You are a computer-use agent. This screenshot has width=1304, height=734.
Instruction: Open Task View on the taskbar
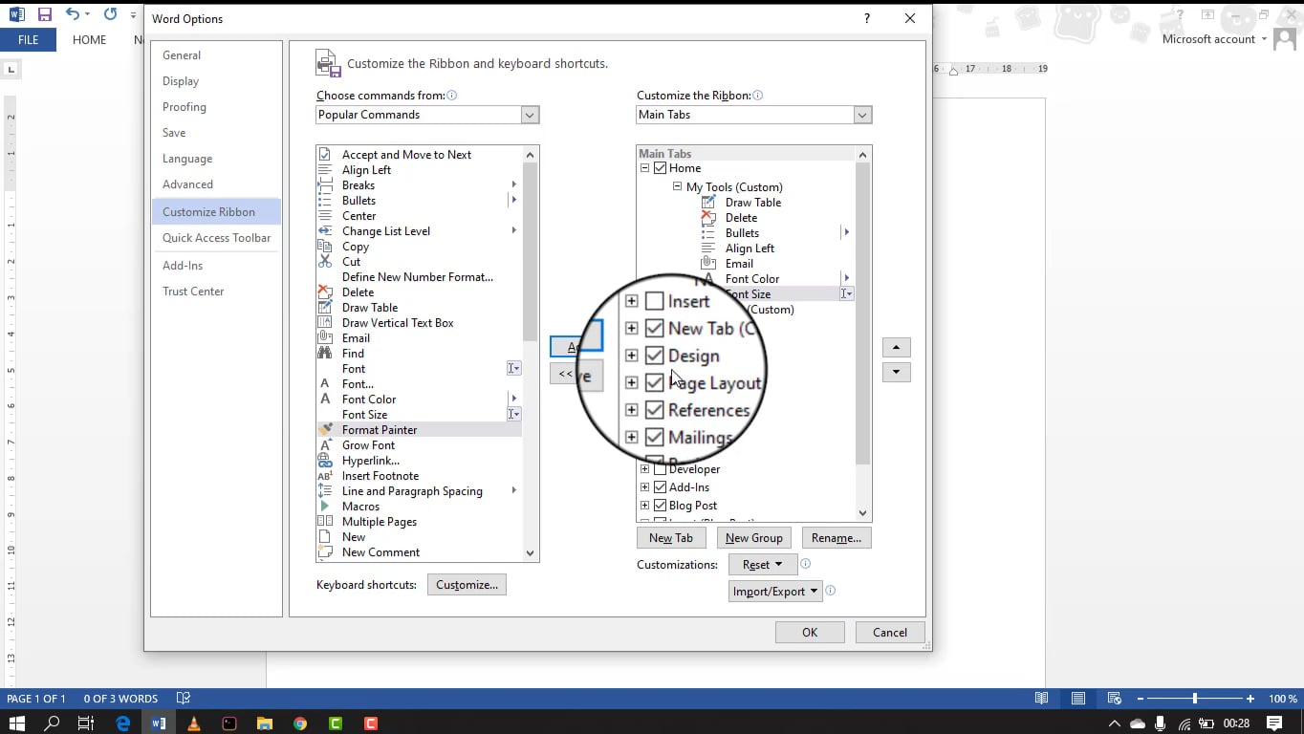(x=86, y=723)
